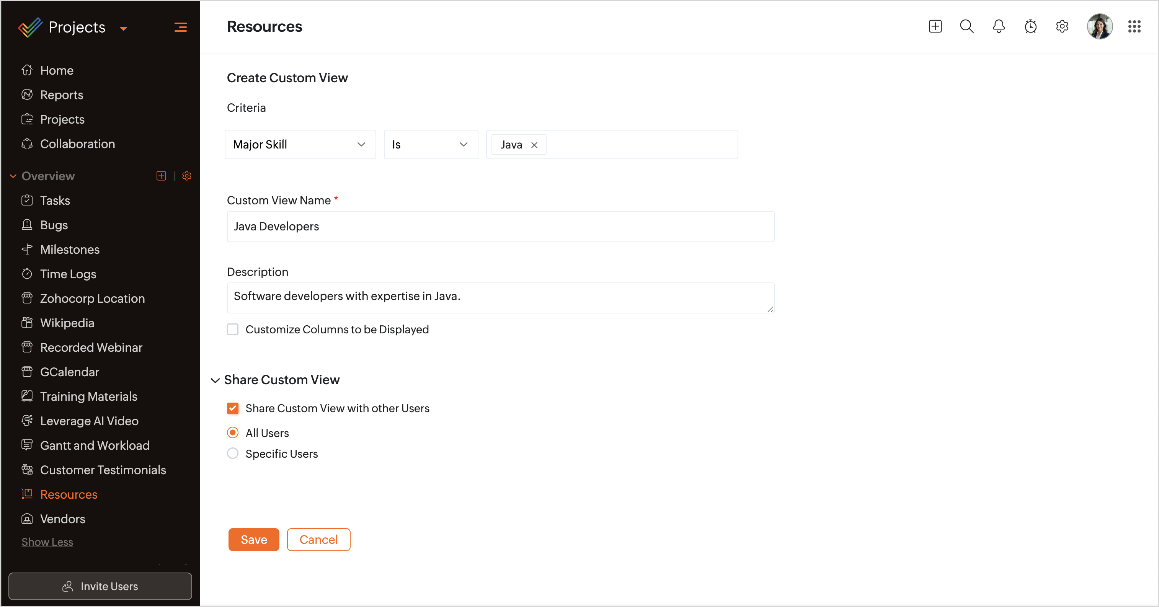The width and height of the screenshot is (1159, 607).
Task: Open the Is condition dropdown
Action: pos(431,144)
